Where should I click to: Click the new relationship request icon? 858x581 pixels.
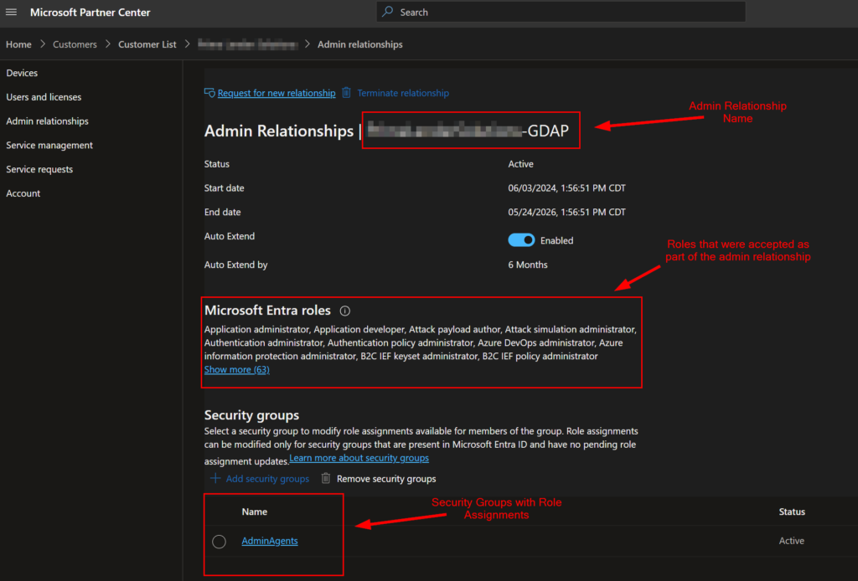(x=209, y=93)
